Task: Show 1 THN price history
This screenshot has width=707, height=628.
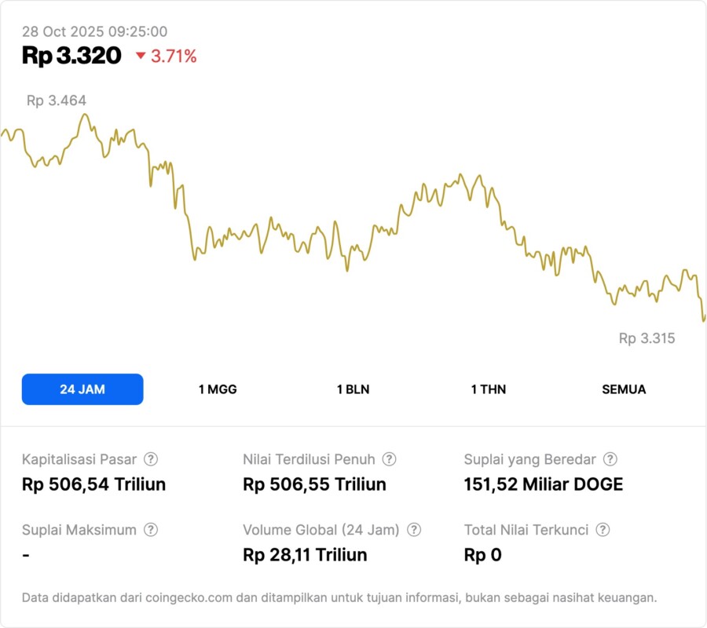Action: coord(489,389)
